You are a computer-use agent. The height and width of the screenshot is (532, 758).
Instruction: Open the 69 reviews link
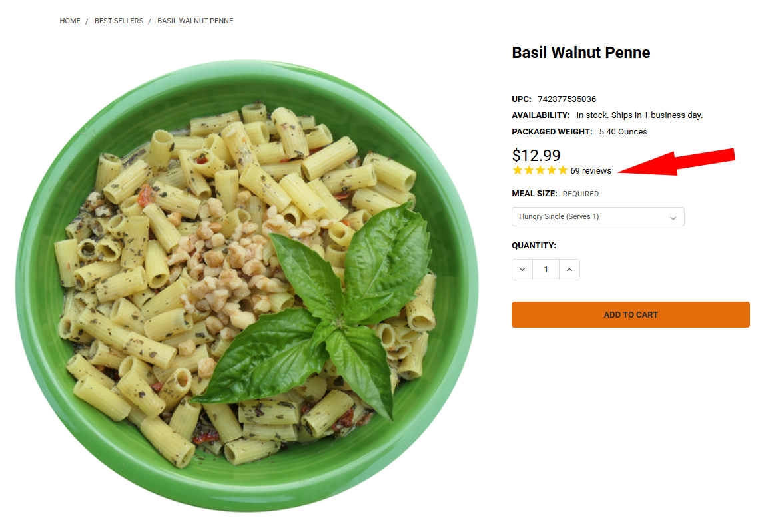[590, 170]
